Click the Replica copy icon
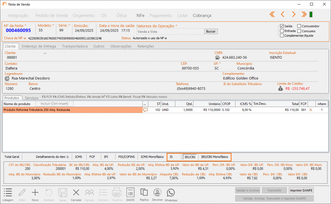Image resolution: width=331 pixels, height=204 pixels. [144, 193]
